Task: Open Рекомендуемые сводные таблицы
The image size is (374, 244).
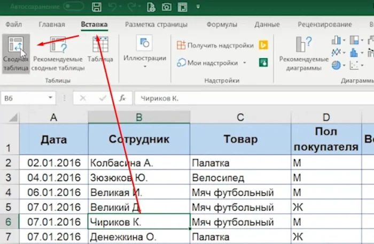Action: pyautogui.click(x=58, y=54)
